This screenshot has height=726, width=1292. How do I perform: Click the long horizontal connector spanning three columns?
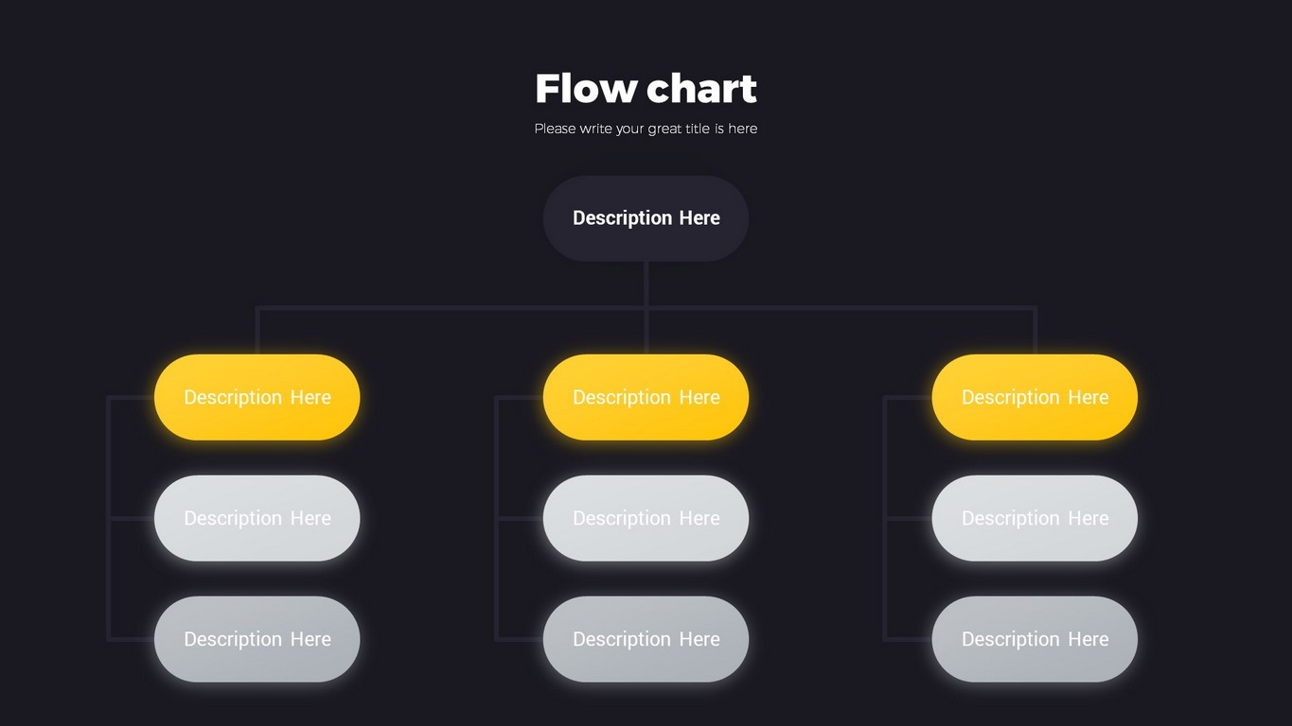tap(454, 307)
